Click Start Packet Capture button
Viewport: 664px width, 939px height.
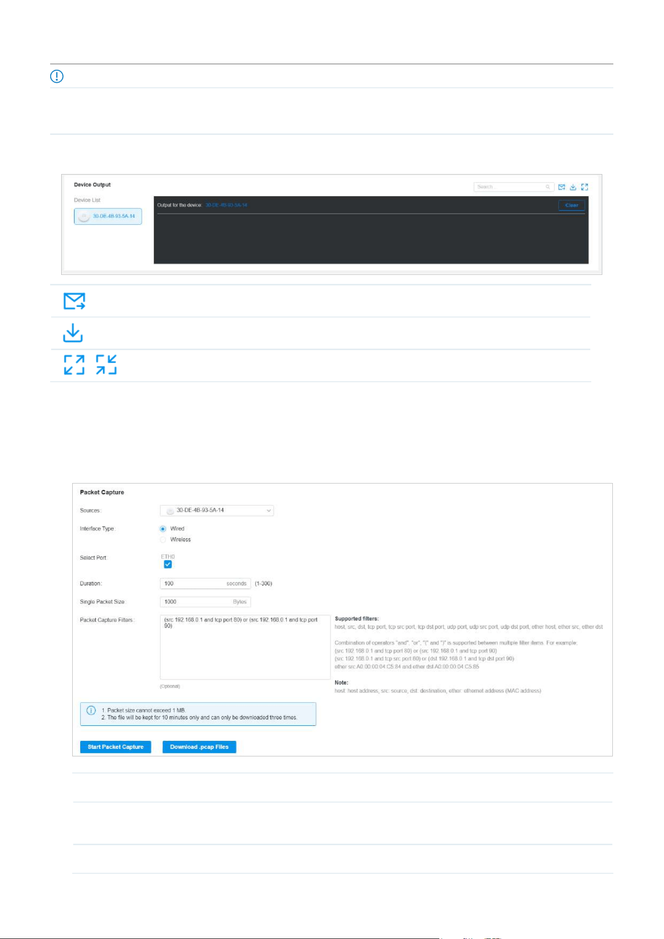(x=116, y=747)
